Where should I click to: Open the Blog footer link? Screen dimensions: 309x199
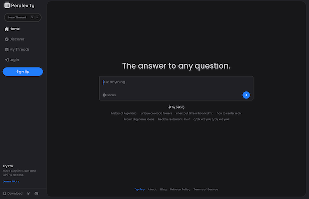[163, 190]
